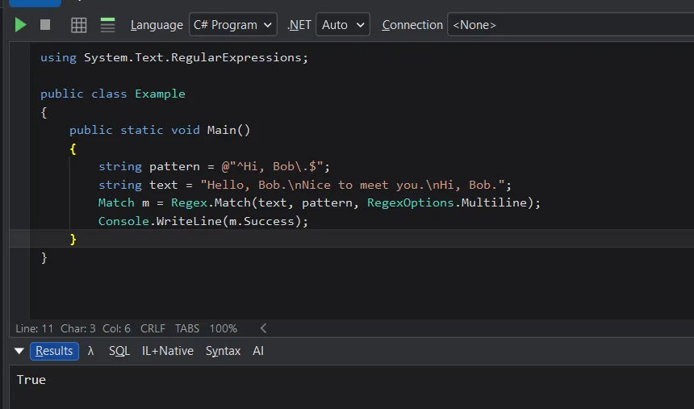Click the Char: 3 status entry

pos(78,328)
